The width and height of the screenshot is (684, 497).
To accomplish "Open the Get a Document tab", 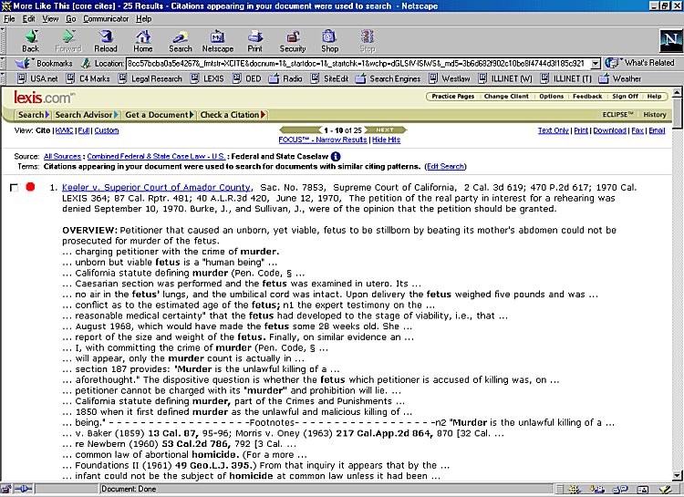I will (x=160, y=115).
